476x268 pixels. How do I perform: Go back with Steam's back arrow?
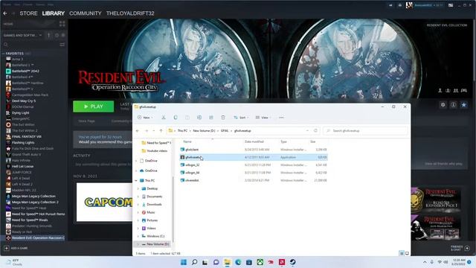tap(5, 13)
